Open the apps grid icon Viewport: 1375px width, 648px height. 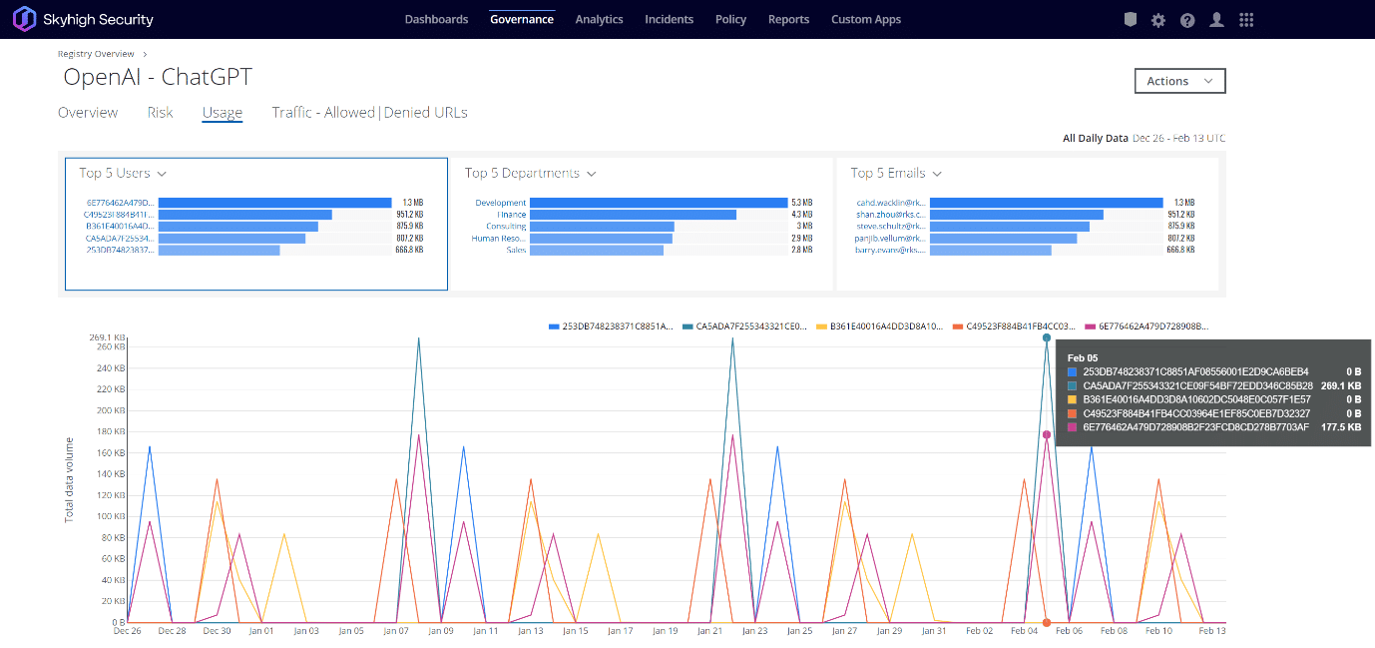1246,20
